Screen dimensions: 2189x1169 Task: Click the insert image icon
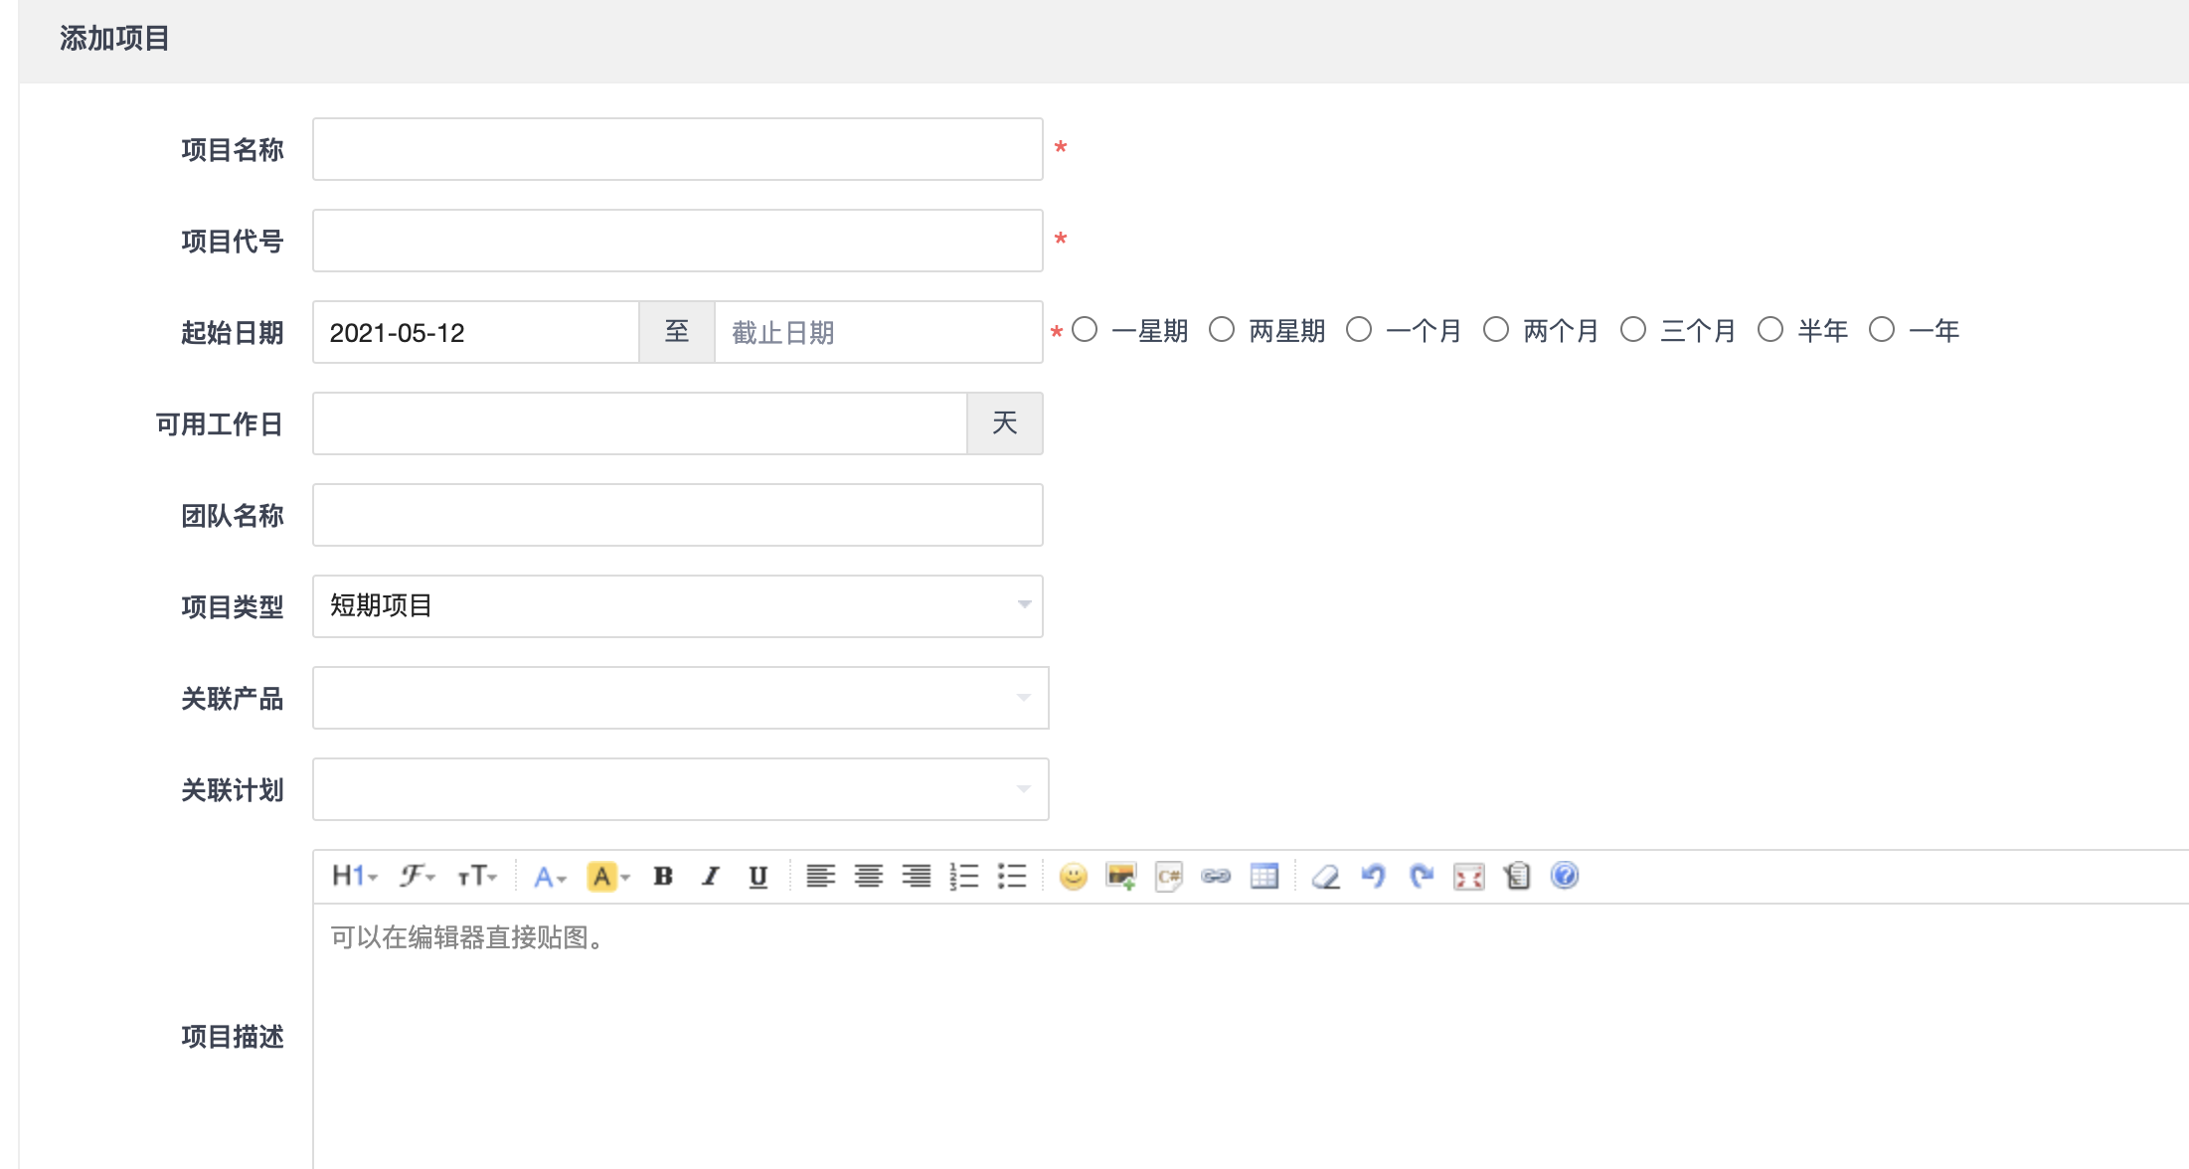tap(1120, 876)
